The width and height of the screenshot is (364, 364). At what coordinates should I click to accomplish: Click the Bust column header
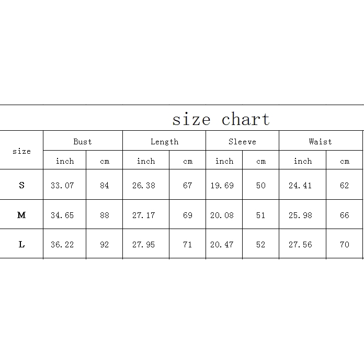pyautogui.click(x=83, y=141)
